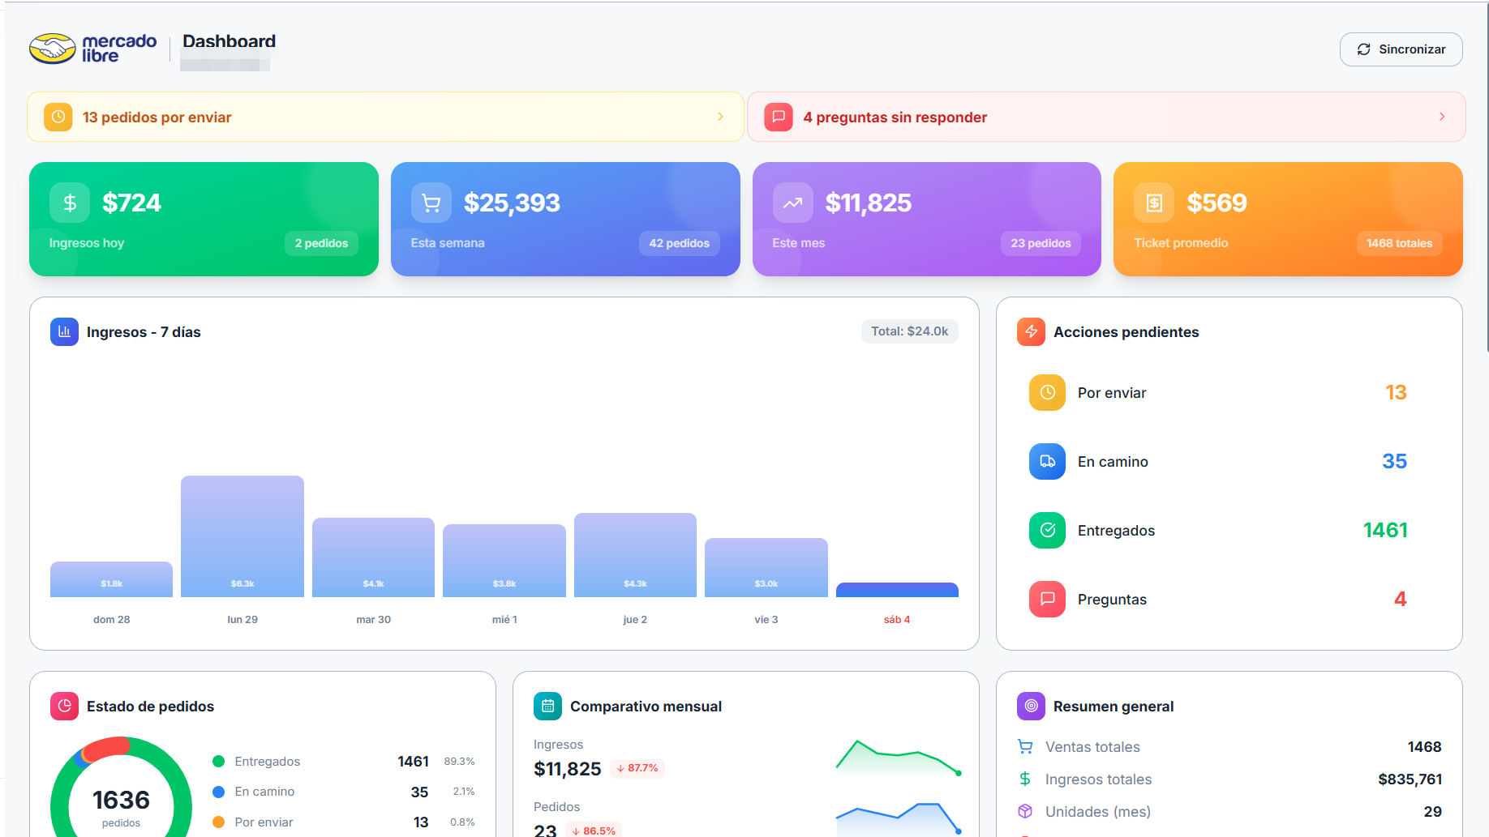Click the sáb 4 date label
The height and width of the screenshot is (837, 1489).
coord(897,619)
